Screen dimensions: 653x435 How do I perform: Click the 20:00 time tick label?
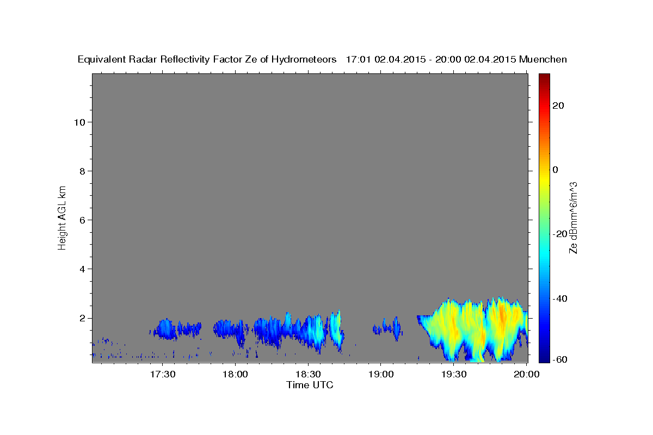526,374
